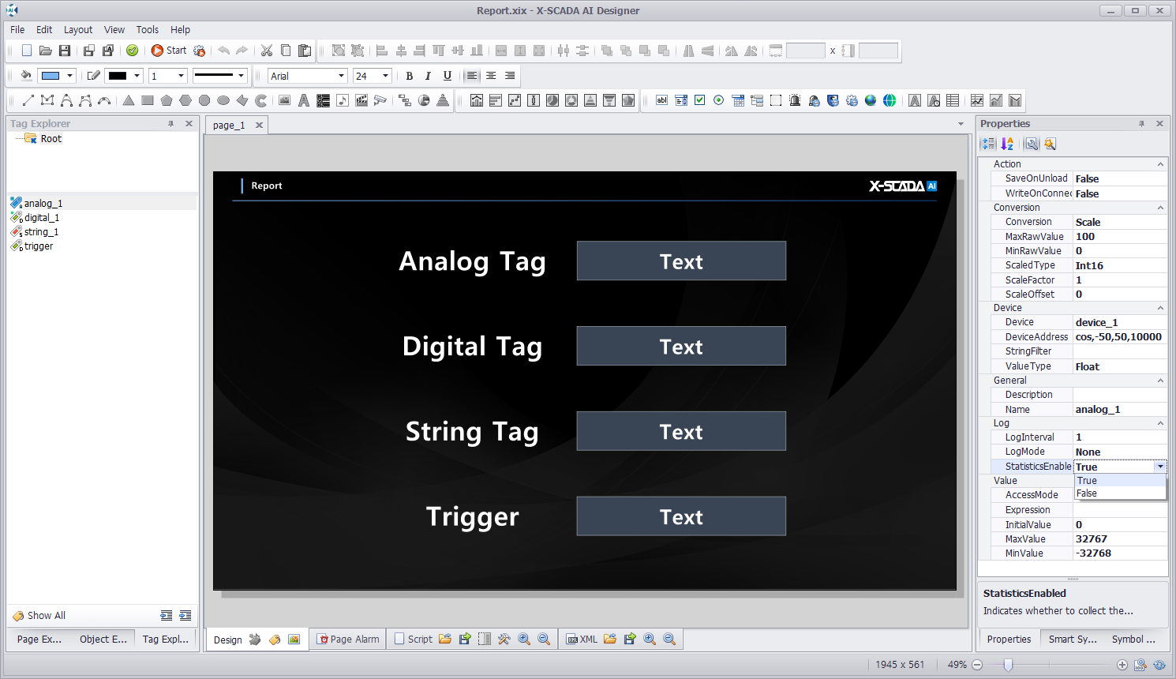Toggle Italic text formatting
Image resolution: width=1176 pixels, height=679 pixels.
click(428, 76)
